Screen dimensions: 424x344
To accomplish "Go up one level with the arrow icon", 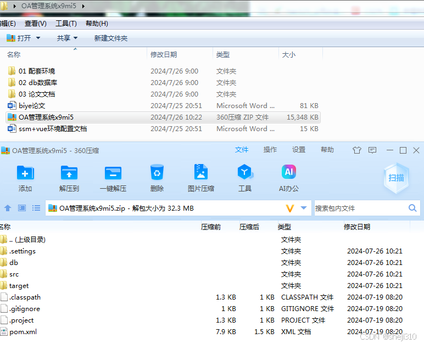I will click(8, 208).
